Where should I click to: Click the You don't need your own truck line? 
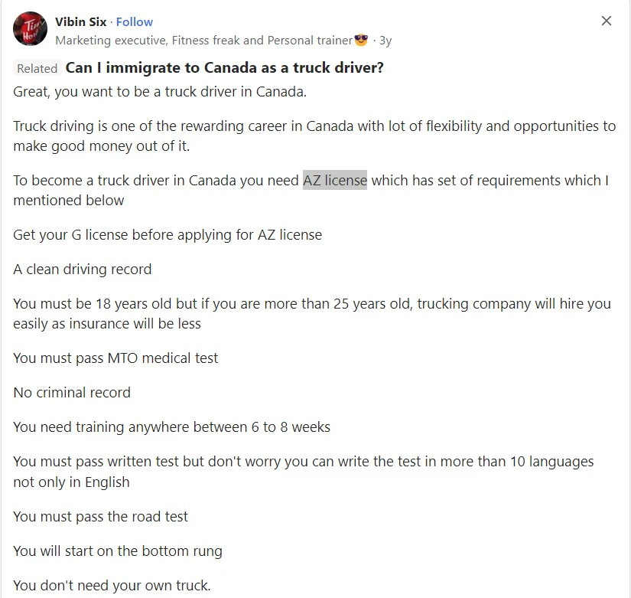112,585
